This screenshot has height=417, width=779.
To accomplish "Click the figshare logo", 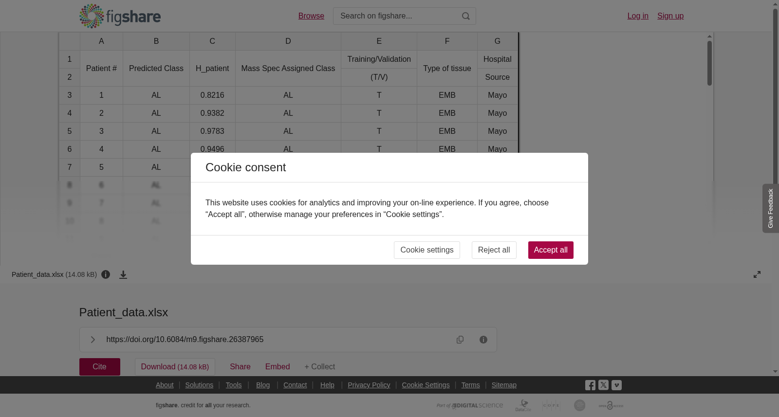I will click(120, 16).
